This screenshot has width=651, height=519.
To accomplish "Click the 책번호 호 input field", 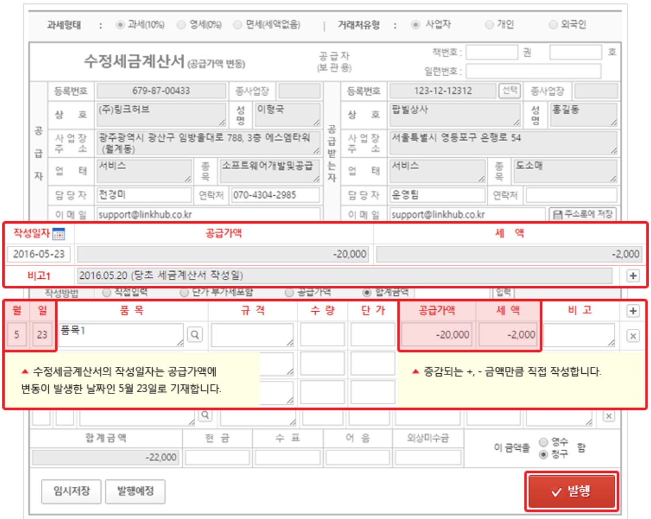I will click(x=576, y=53).
